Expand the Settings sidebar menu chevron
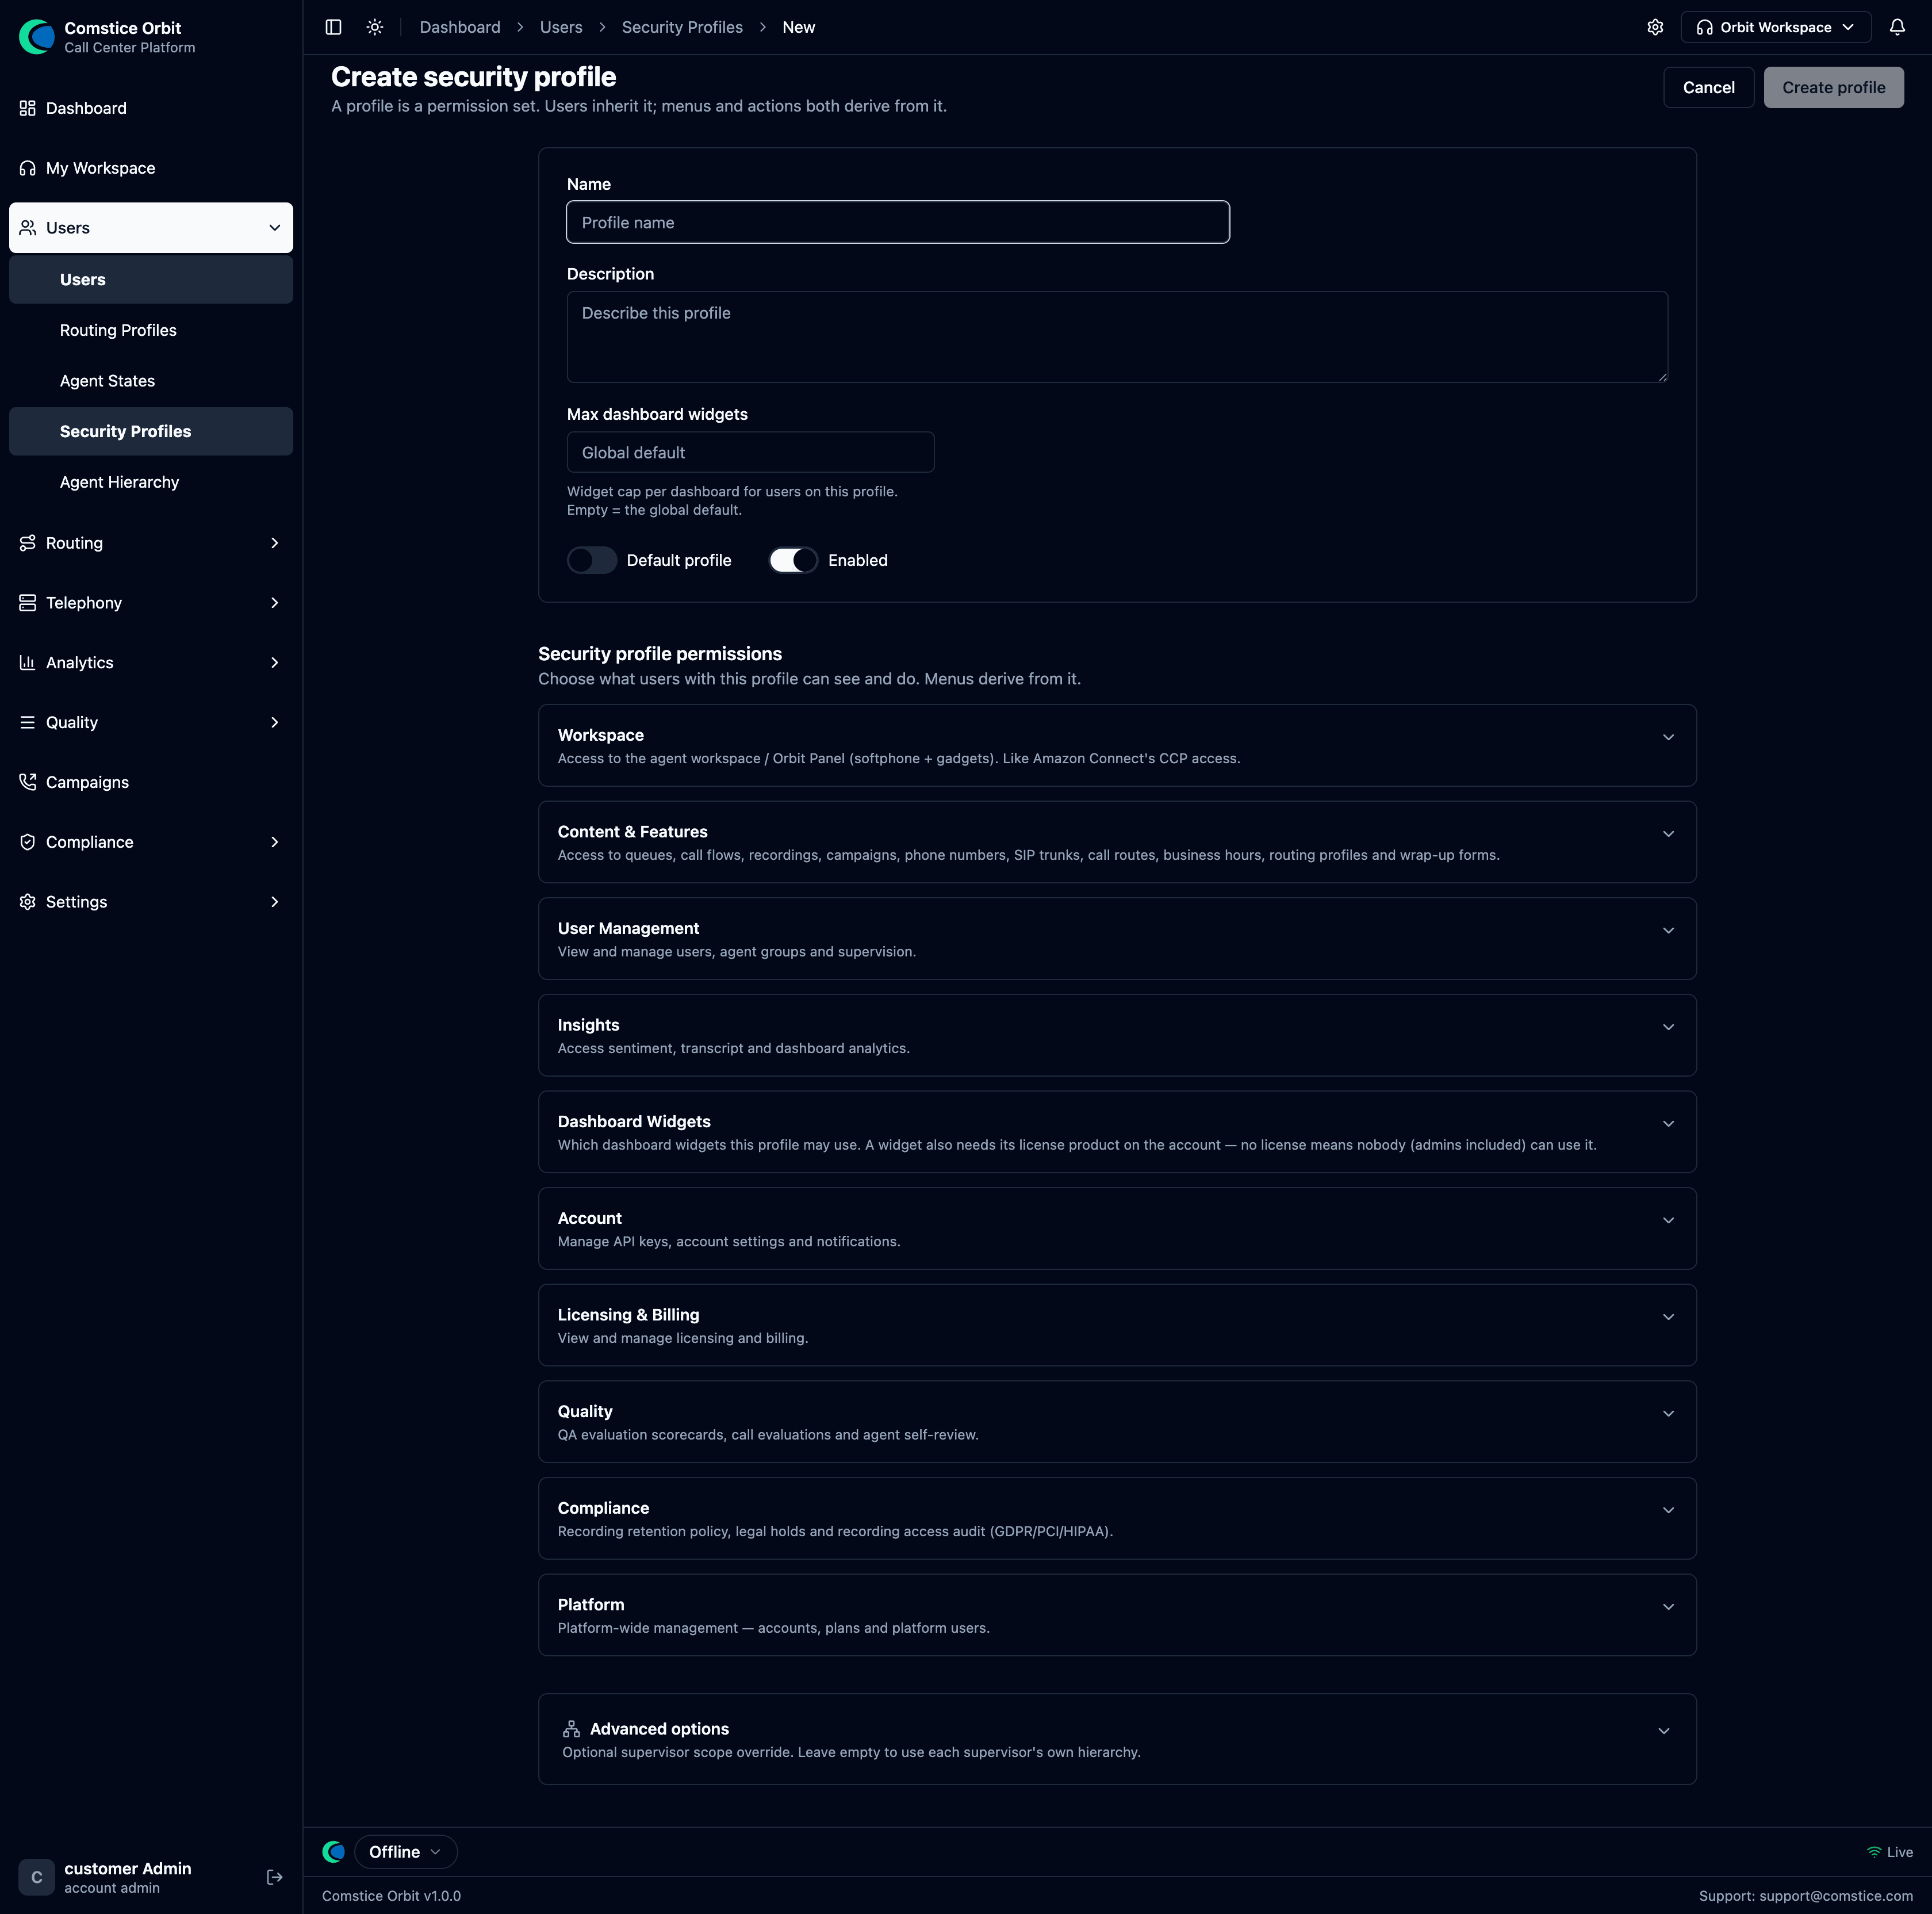 275,902
